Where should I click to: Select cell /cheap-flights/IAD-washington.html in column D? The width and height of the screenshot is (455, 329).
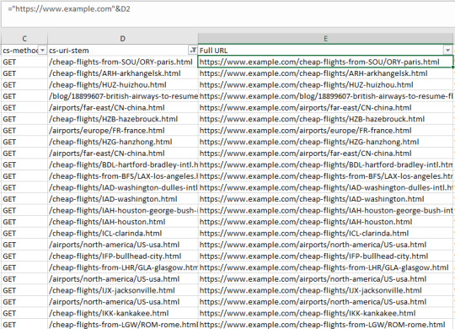pyautogui.click(x=123, y=199)
